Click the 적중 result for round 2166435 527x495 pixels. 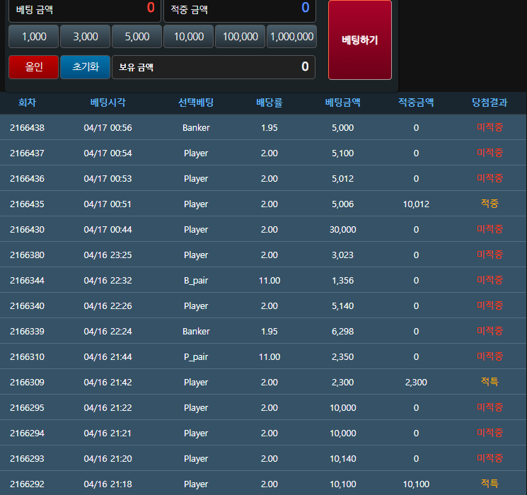click(x=490, y=204)
